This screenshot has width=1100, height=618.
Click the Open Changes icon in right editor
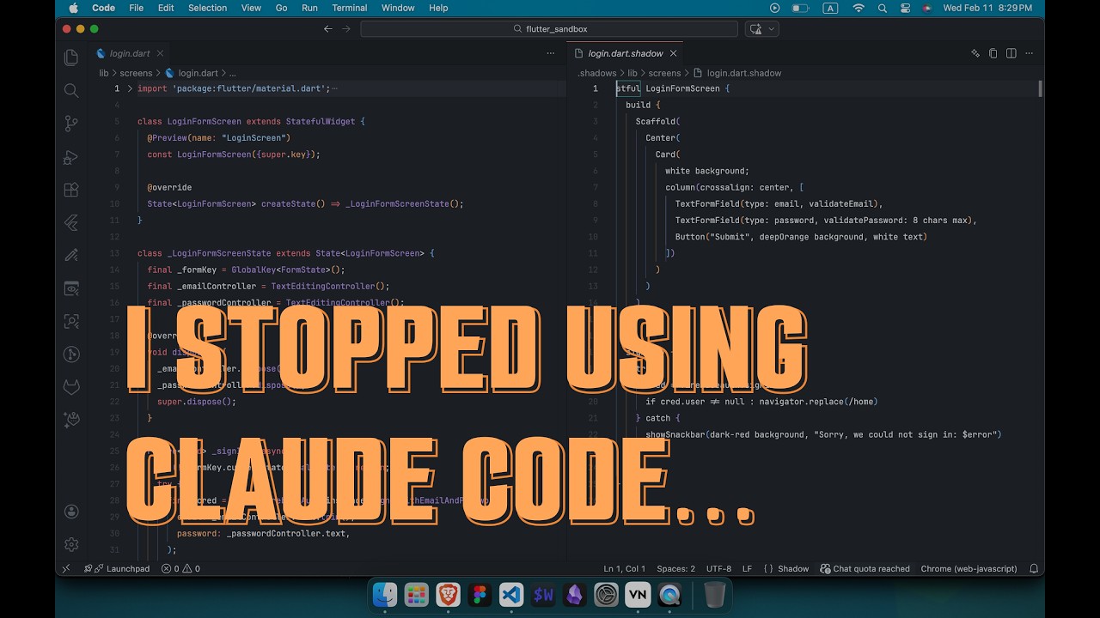(993, 53)
